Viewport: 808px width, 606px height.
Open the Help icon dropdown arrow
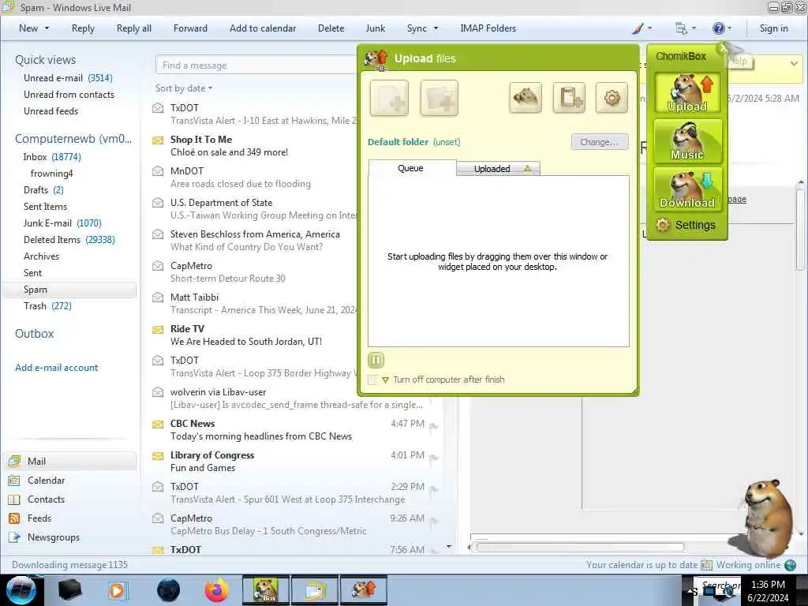pos(729,28)
